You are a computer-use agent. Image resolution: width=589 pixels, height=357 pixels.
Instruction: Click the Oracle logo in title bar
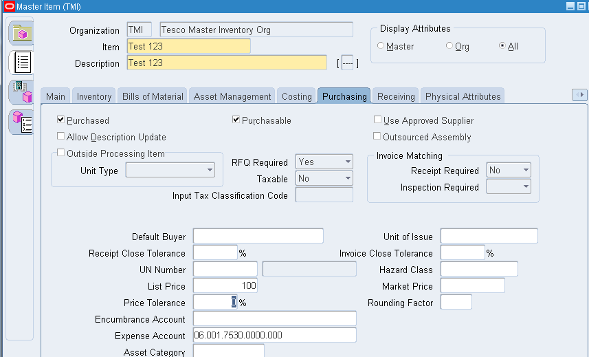[9, 6]
